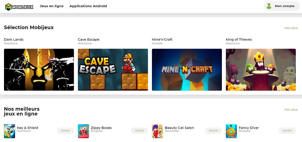Click the Beauty Cat Salon game name
Image resolution: width=302 pixels, height=142 pixels.
click(179, 128)
